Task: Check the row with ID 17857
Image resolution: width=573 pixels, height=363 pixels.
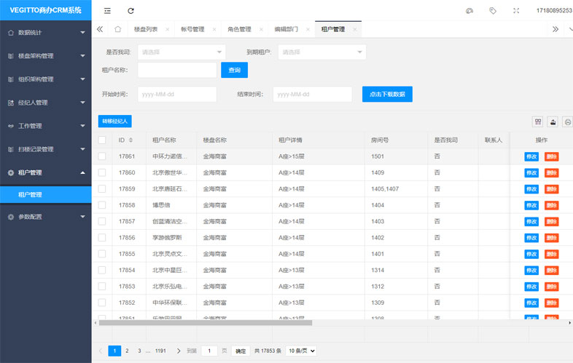Action: click(x=102, y=221)
